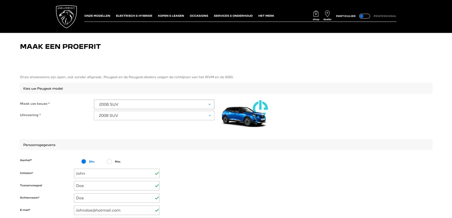This screenshot has width=452, height=218.
Task: Click the E-mail input with Johndoe@hotmail.com
Action: (117, 210)
